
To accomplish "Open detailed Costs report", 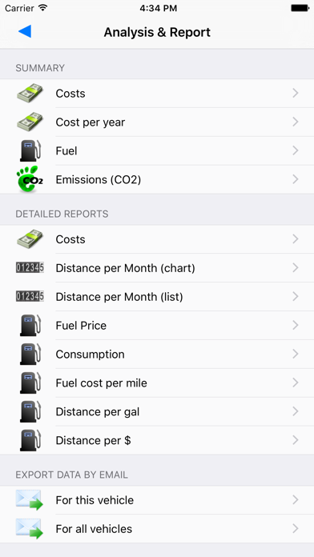I will pos(157,239).
